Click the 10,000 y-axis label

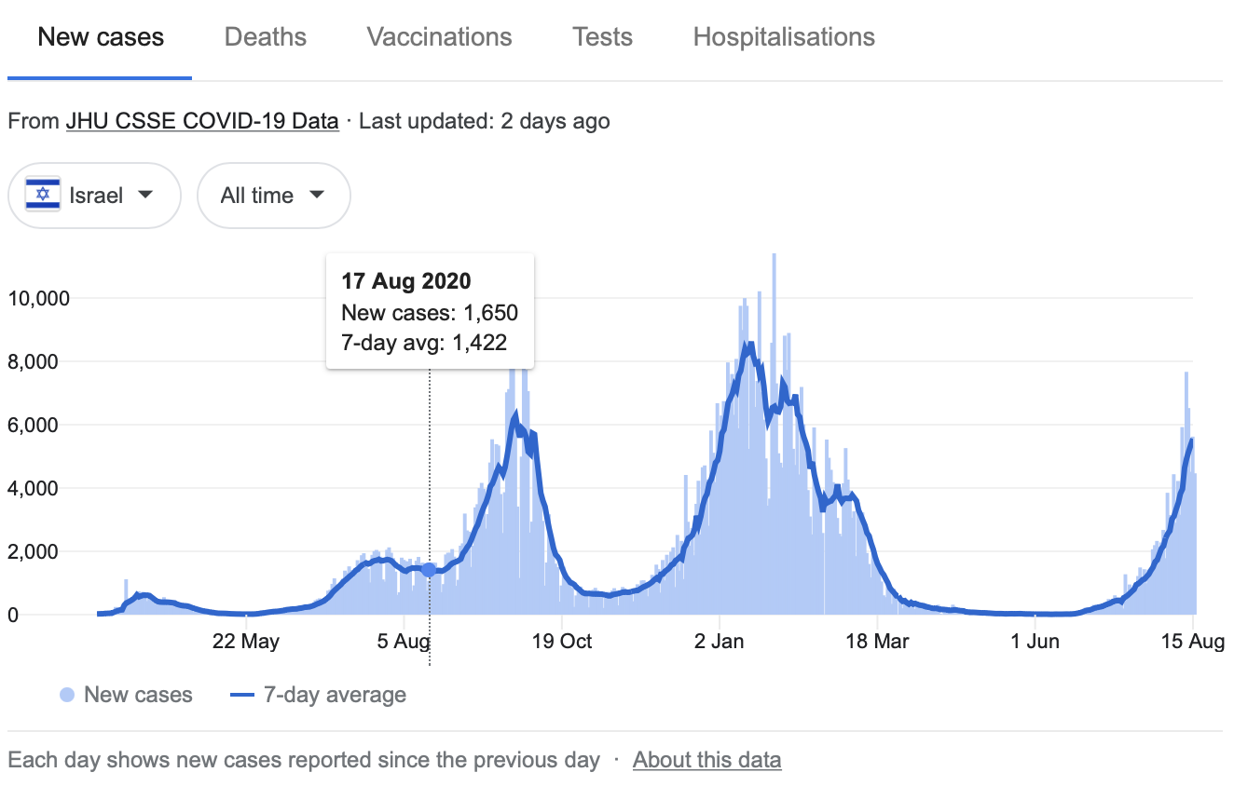tap(39, 298)
